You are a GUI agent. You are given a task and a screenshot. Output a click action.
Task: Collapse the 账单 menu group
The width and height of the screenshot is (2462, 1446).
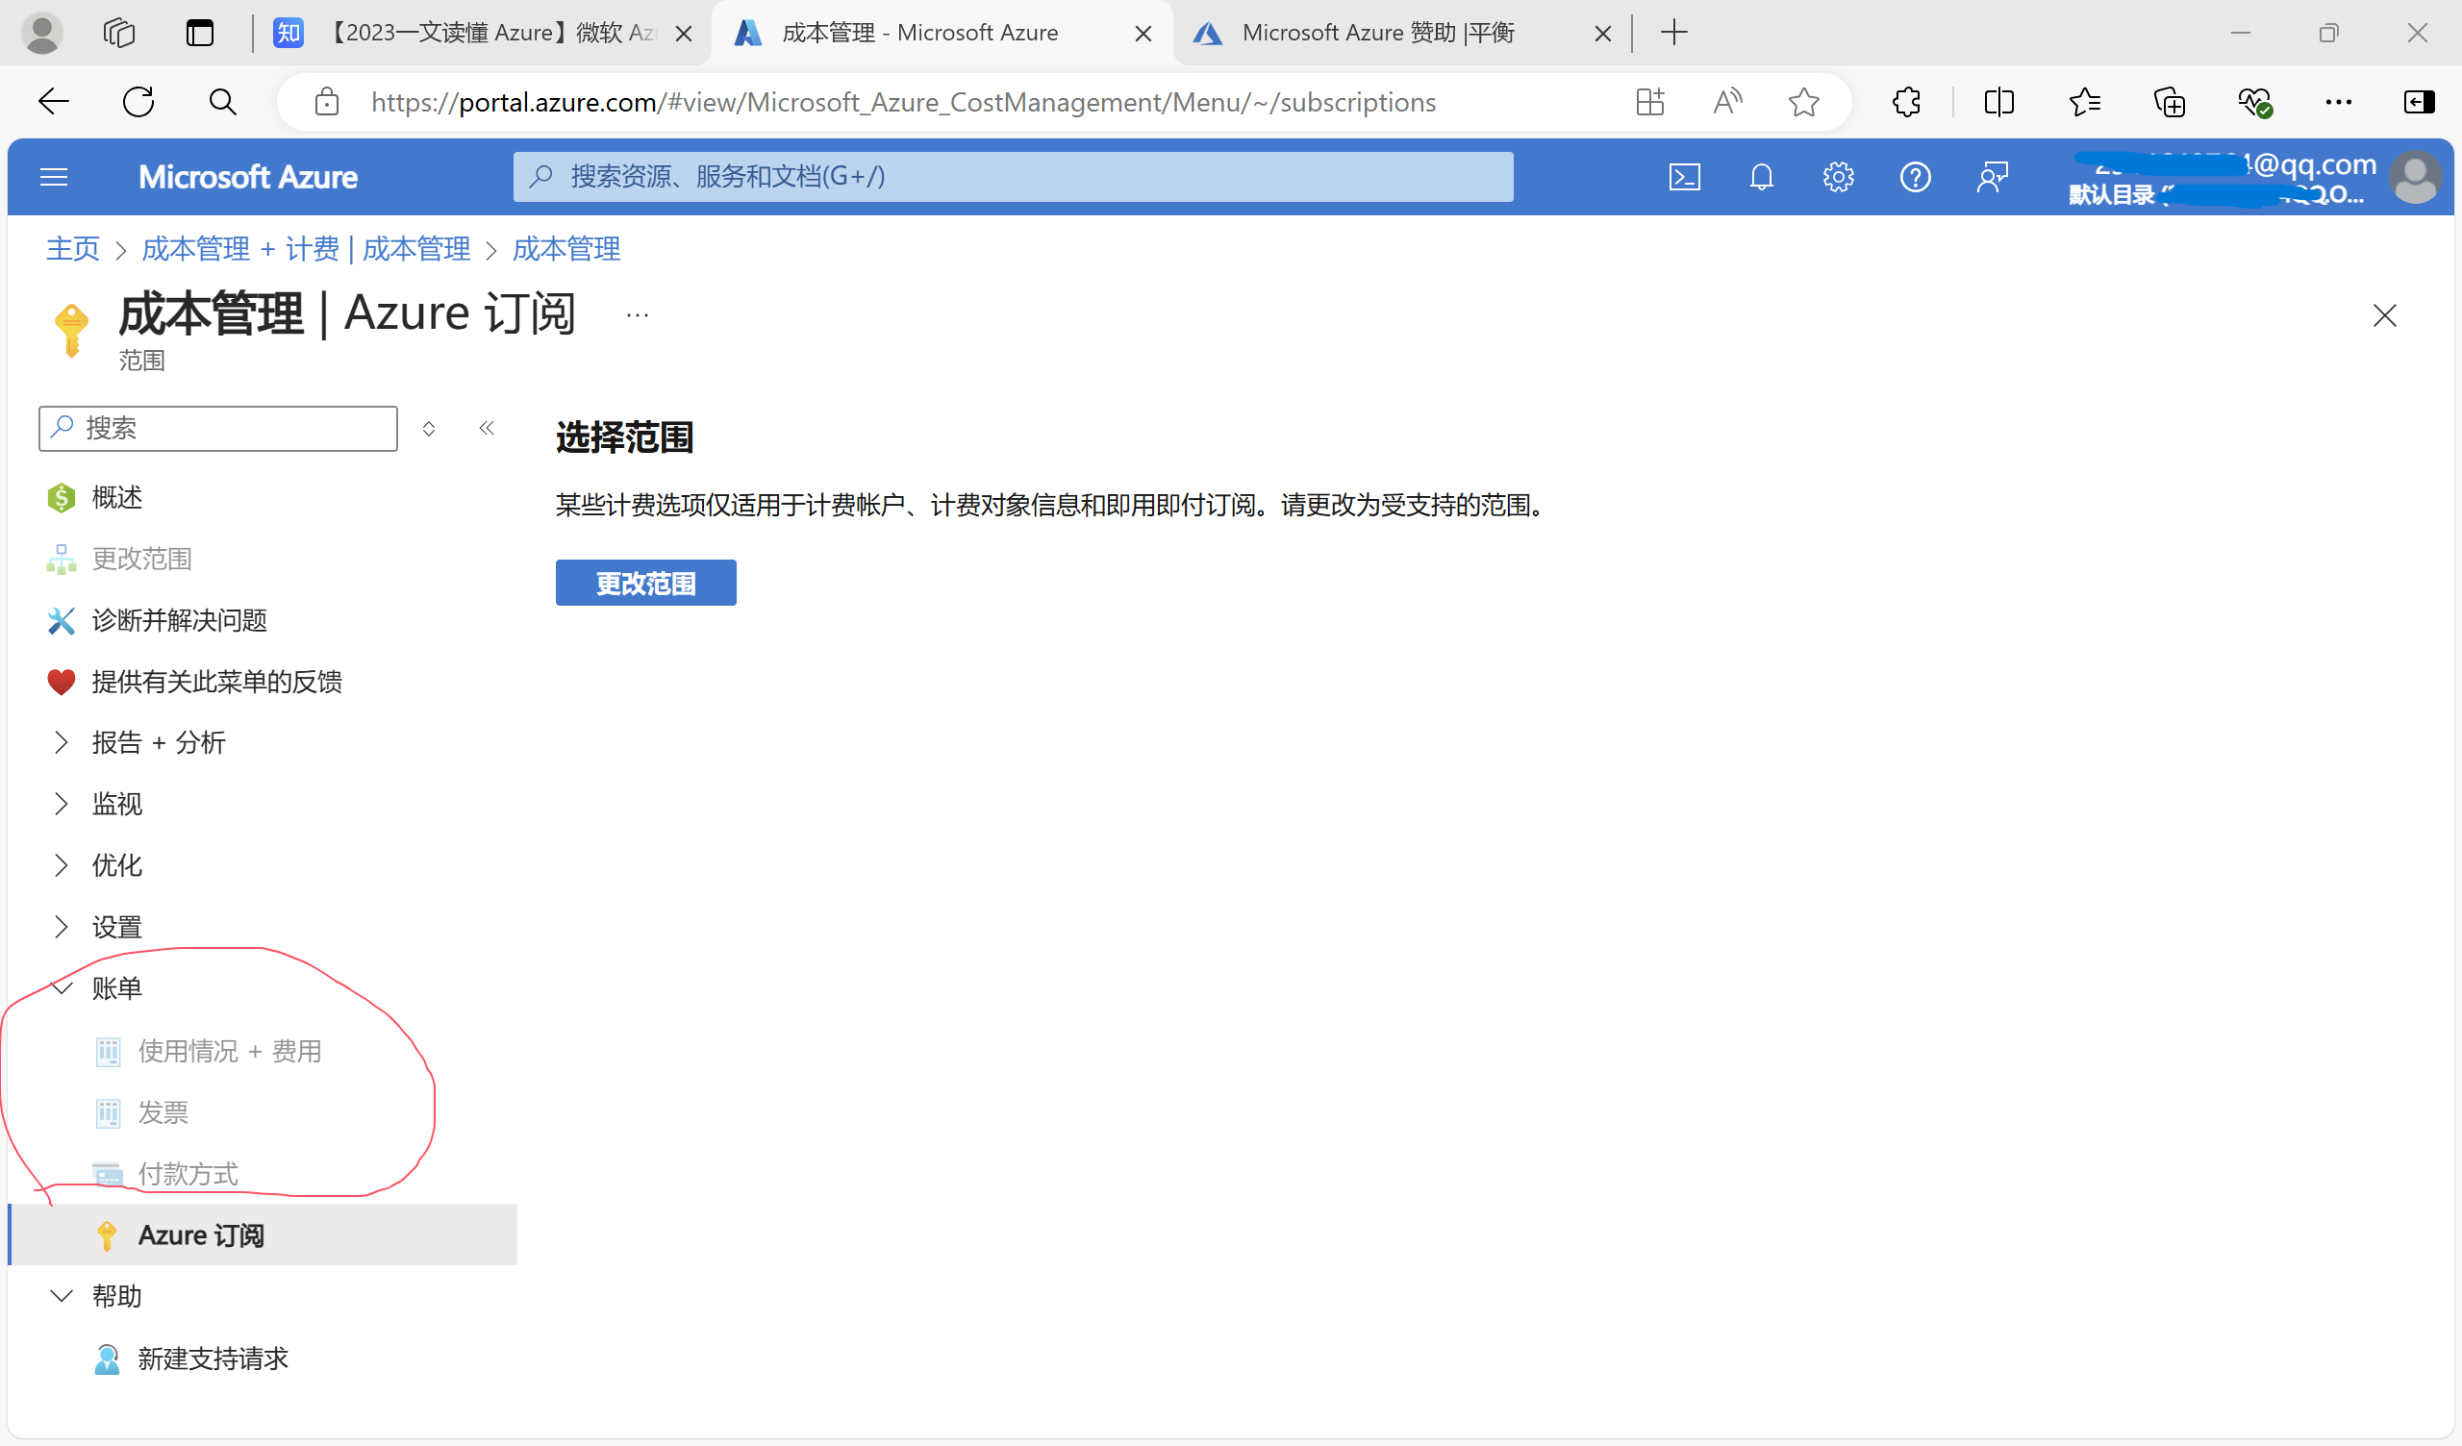(96, 988)
